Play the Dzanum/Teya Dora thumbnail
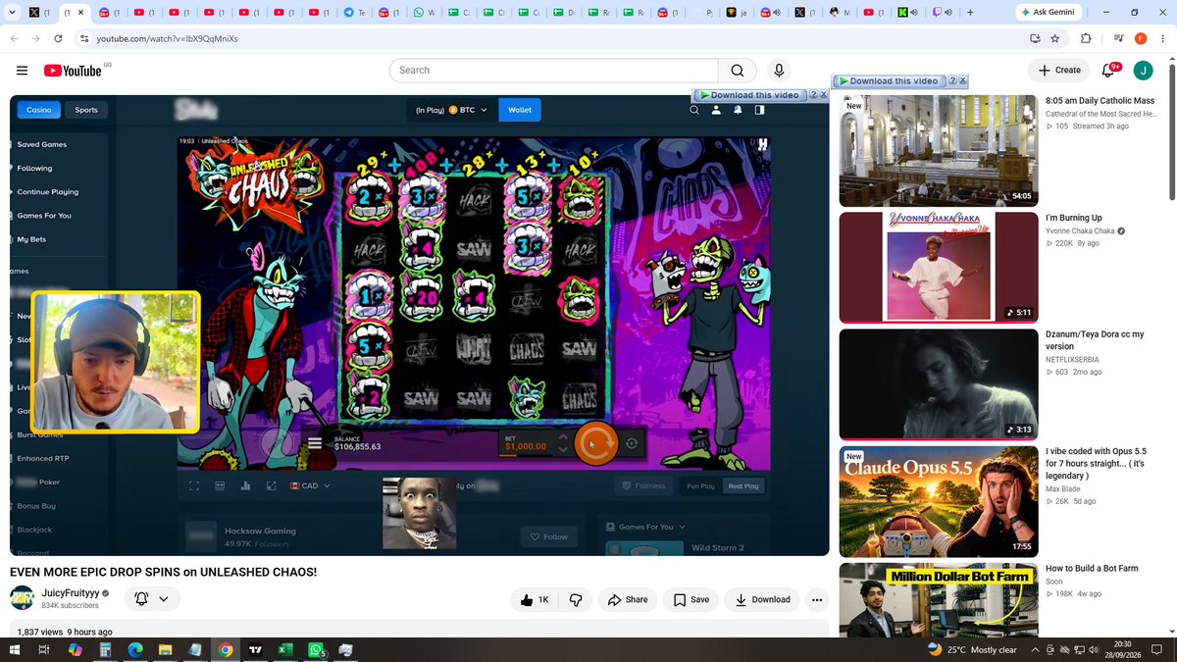Screen dimensions: 1177x662 tap(939, 384)
